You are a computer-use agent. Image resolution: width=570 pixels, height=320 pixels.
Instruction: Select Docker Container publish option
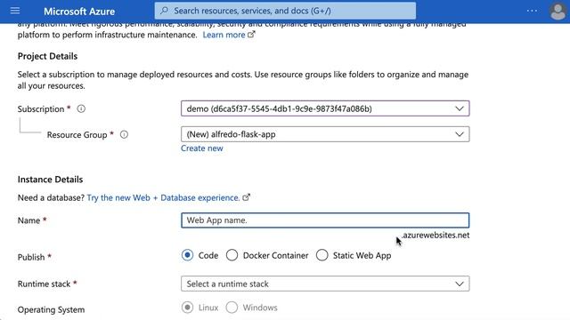pos(232,255)
